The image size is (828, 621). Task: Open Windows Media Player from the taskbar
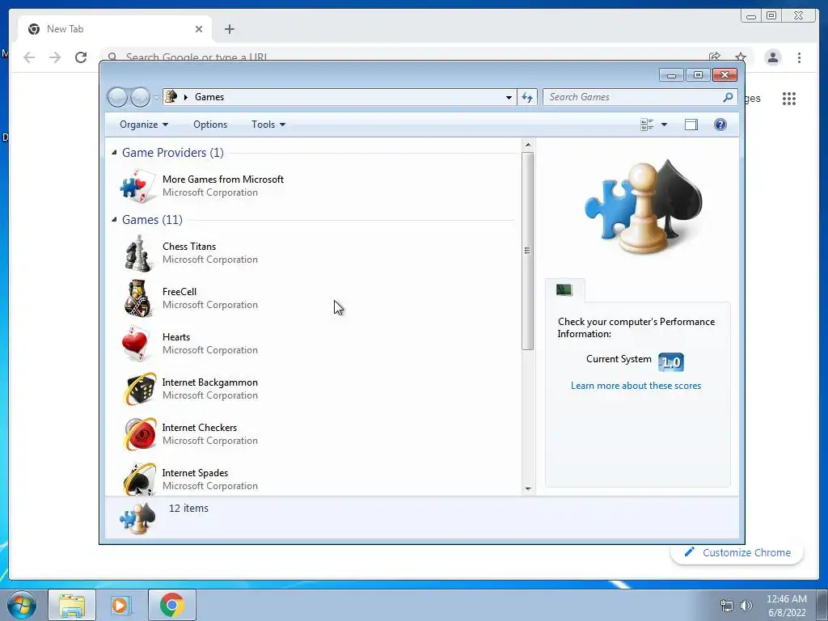pyautogui.click(x=121, y=605)
